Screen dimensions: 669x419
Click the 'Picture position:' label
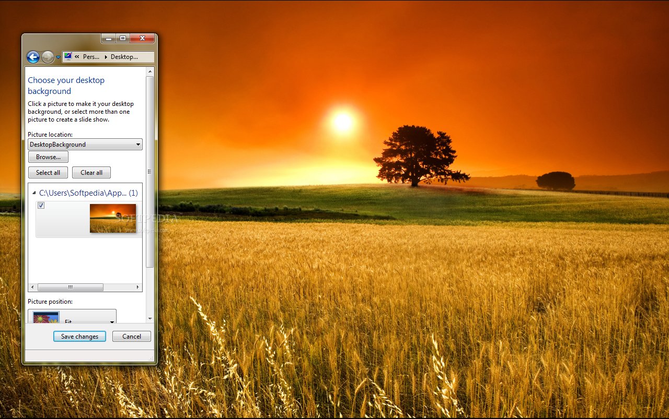[x=50, y=302]
